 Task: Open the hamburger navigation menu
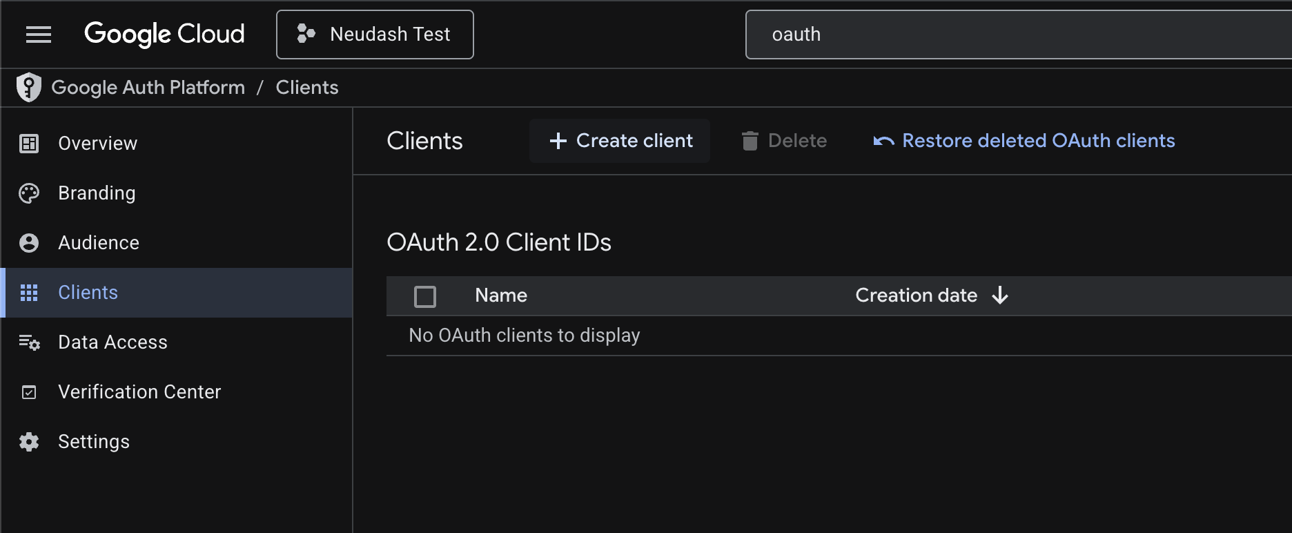point(39,35)
